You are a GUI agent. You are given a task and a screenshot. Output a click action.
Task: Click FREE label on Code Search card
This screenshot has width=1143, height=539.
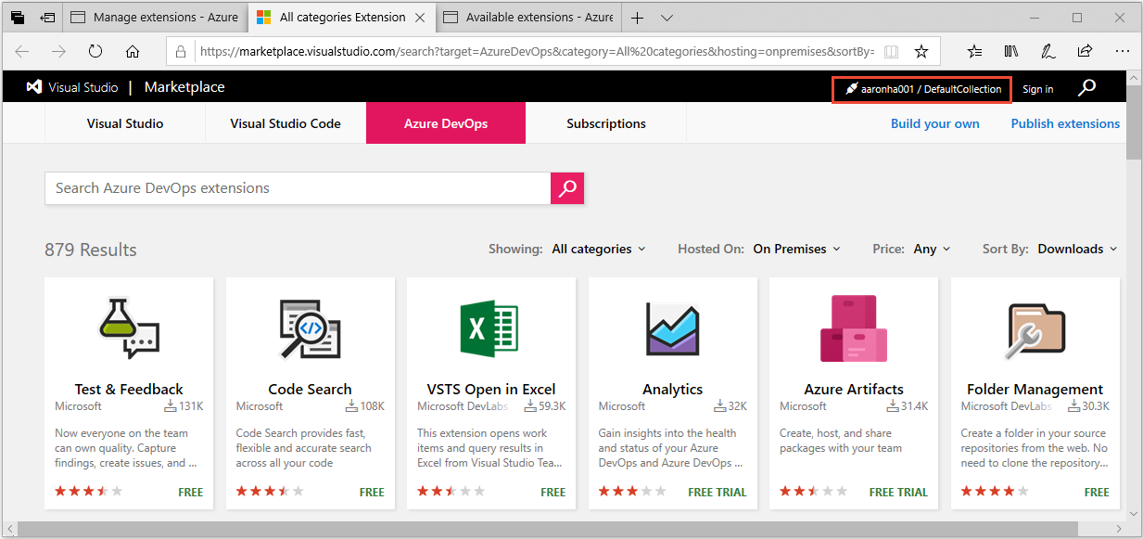pos(372,493)
